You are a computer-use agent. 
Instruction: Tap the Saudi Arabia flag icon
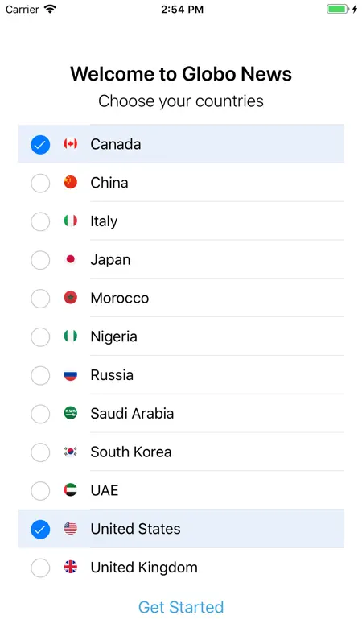pyautogui.click(x=71, y=413)
